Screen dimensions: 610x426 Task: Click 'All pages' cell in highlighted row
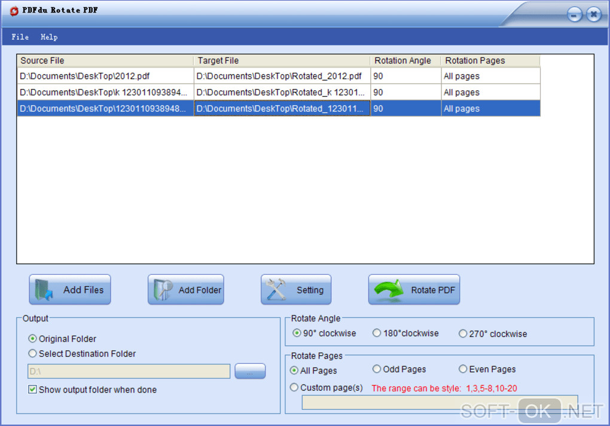[490, 109]
